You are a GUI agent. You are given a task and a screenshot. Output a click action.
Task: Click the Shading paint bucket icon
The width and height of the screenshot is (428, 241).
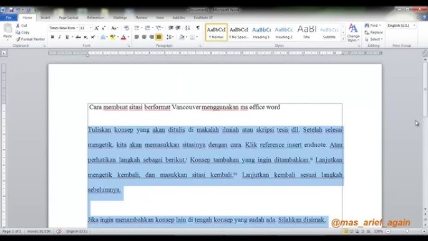182,37
